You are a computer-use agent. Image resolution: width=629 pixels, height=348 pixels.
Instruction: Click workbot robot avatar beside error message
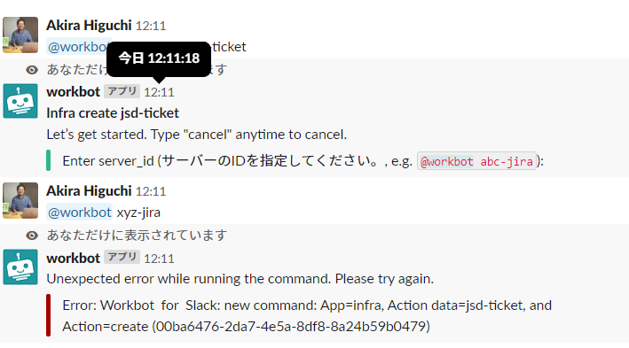click(20, 267)
